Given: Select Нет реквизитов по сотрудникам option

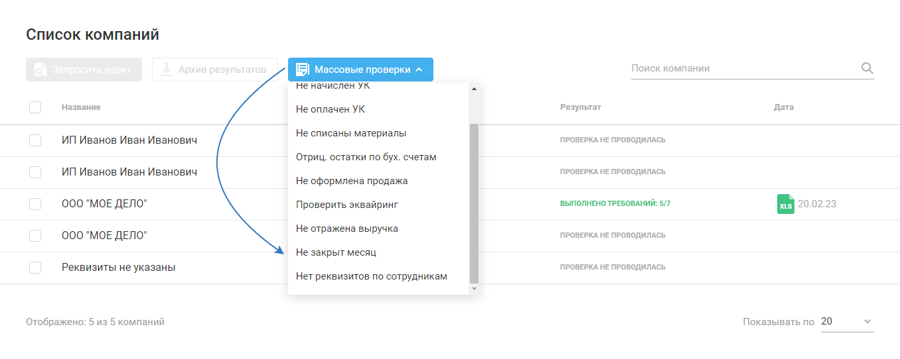Looking at the screenshot, I should 379,276.
